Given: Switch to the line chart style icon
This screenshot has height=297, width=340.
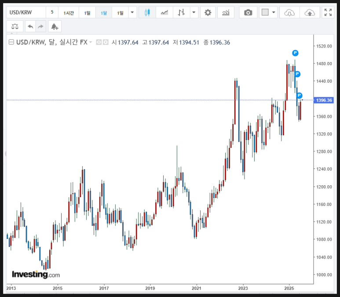Looking at the screenshot, I should [x=165, y=13].
